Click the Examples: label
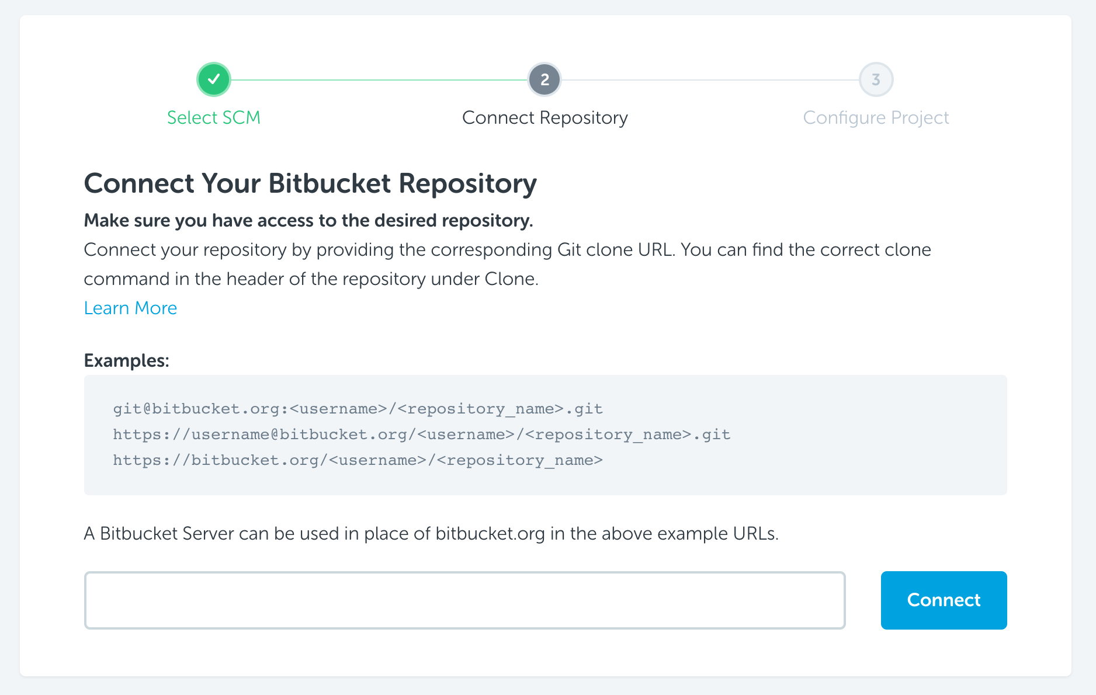1096x695 pixels. coord(127,360)
